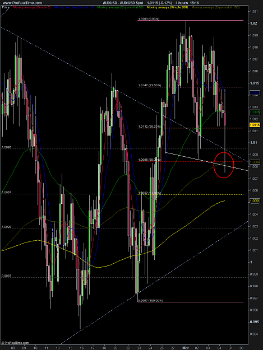The image size is (263, 350).
Task: Click the blue 1.0142 price axis badge
Action: click(255, 92)
